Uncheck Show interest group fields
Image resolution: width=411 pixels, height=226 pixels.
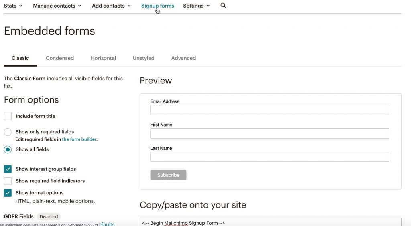click(x=8, y=169)
